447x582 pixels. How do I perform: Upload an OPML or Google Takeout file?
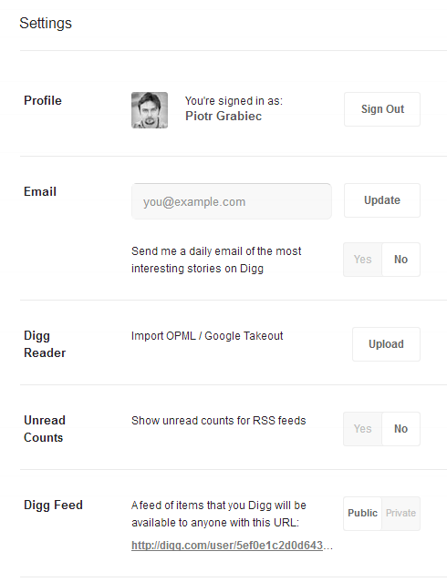pos(386,344)
